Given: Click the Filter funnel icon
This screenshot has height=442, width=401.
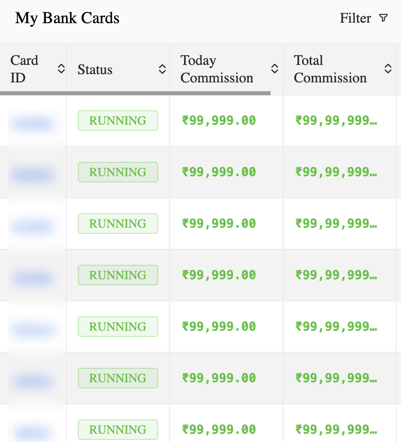Looking at the screenshot, I should click(383, 18).
